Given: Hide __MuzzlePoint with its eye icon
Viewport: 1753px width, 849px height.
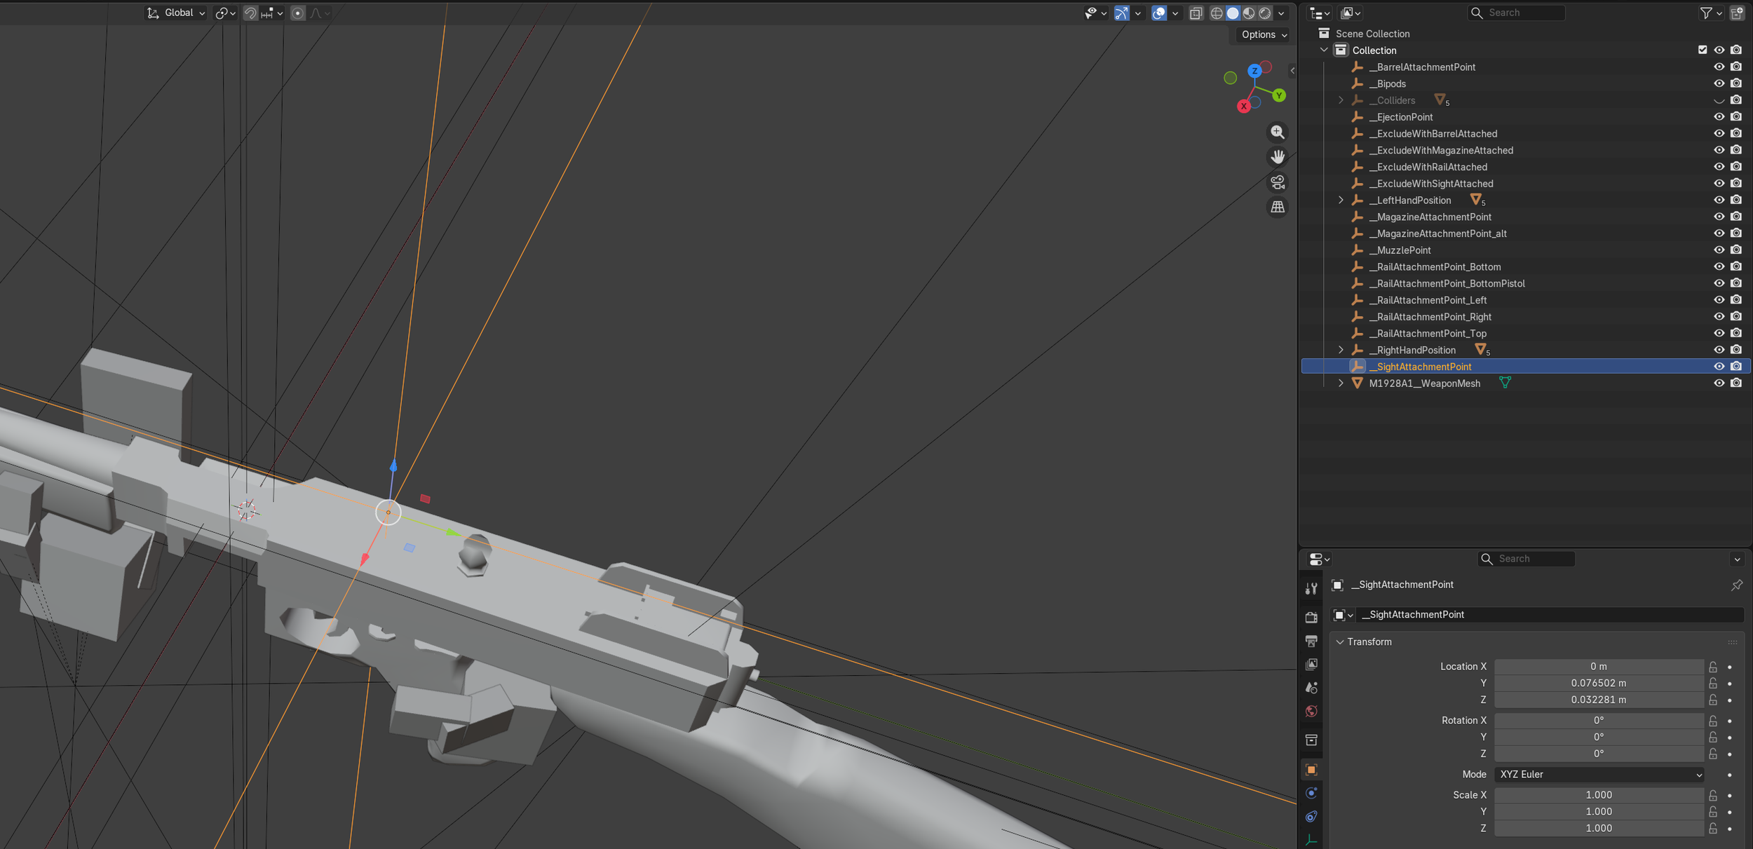Looking at the screenshot, I should 1719,250.
